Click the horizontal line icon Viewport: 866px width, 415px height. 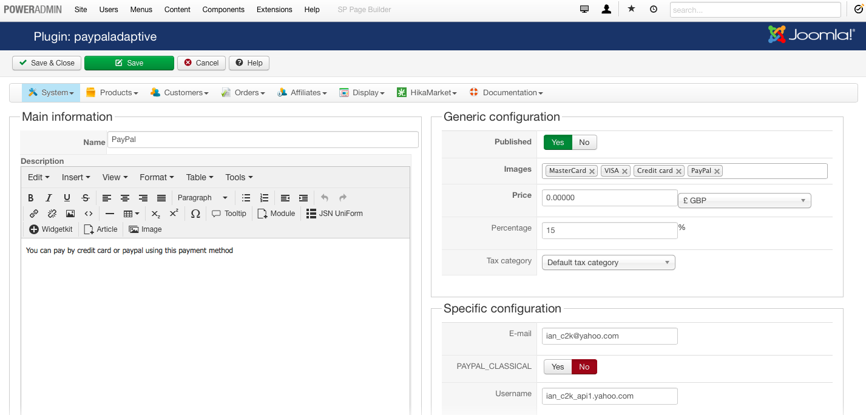click(110, 214)
